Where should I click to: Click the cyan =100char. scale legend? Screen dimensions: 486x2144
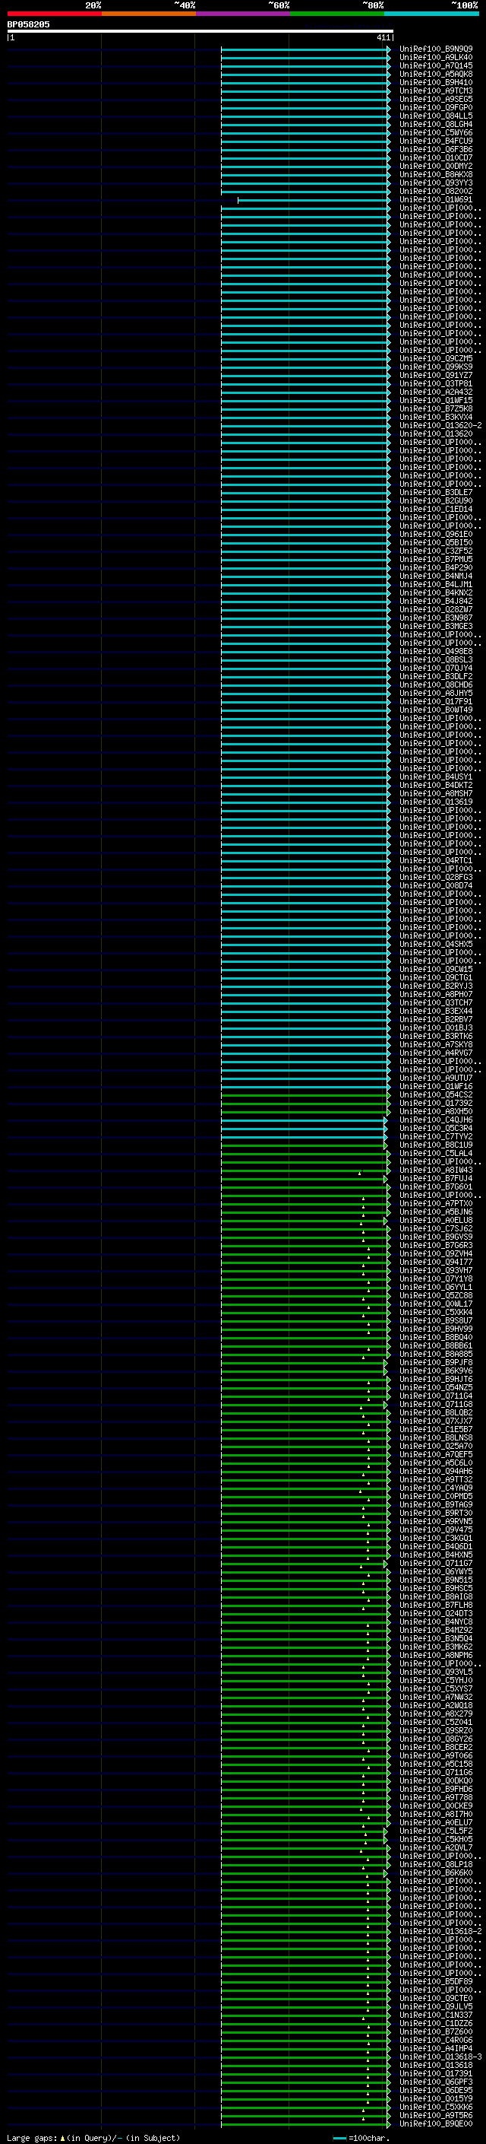pos(360,2138)
